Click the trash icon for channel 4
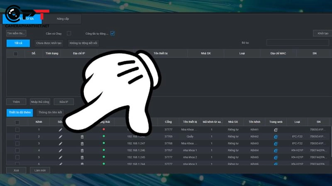 click(x=82, y=150)
